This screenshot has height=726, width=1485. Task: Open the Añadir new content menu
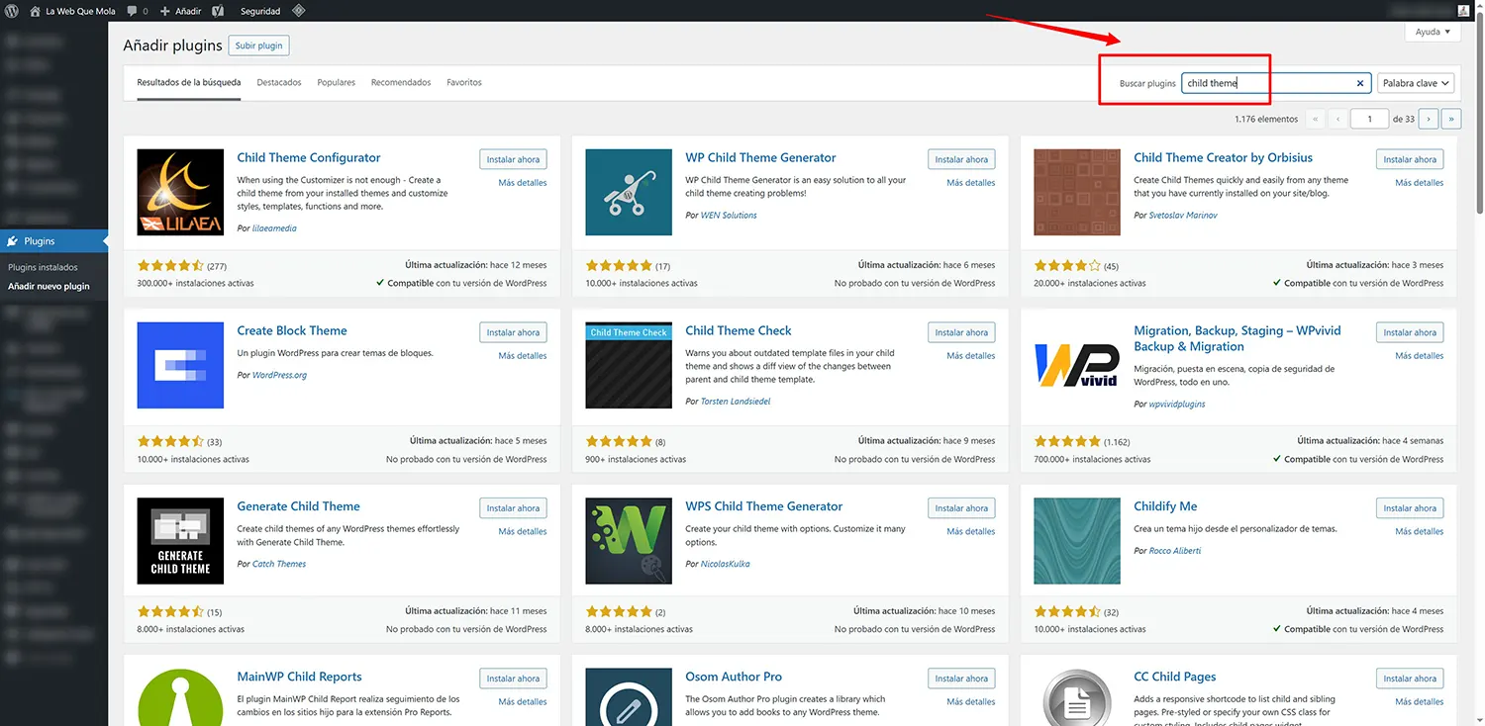180,11
